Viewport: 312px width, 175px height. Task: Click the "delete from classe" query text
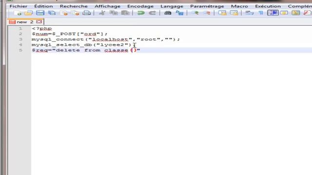point(92,50)
